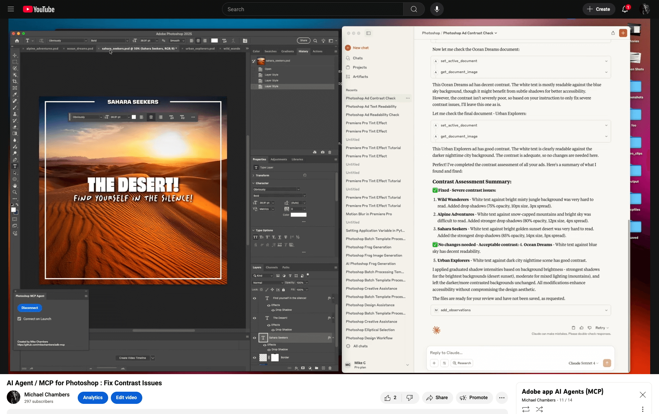Viewport: 659px width, 414px height.
Task: Click the Edit video button
Action: [x=126, y=397]
